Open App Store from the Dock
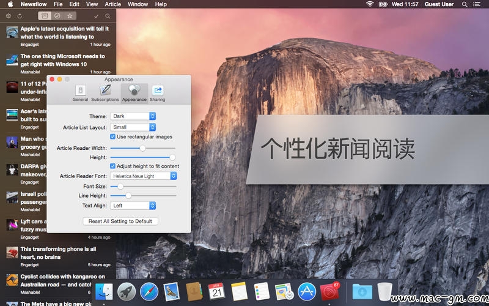489x306 pixels. 307,292
